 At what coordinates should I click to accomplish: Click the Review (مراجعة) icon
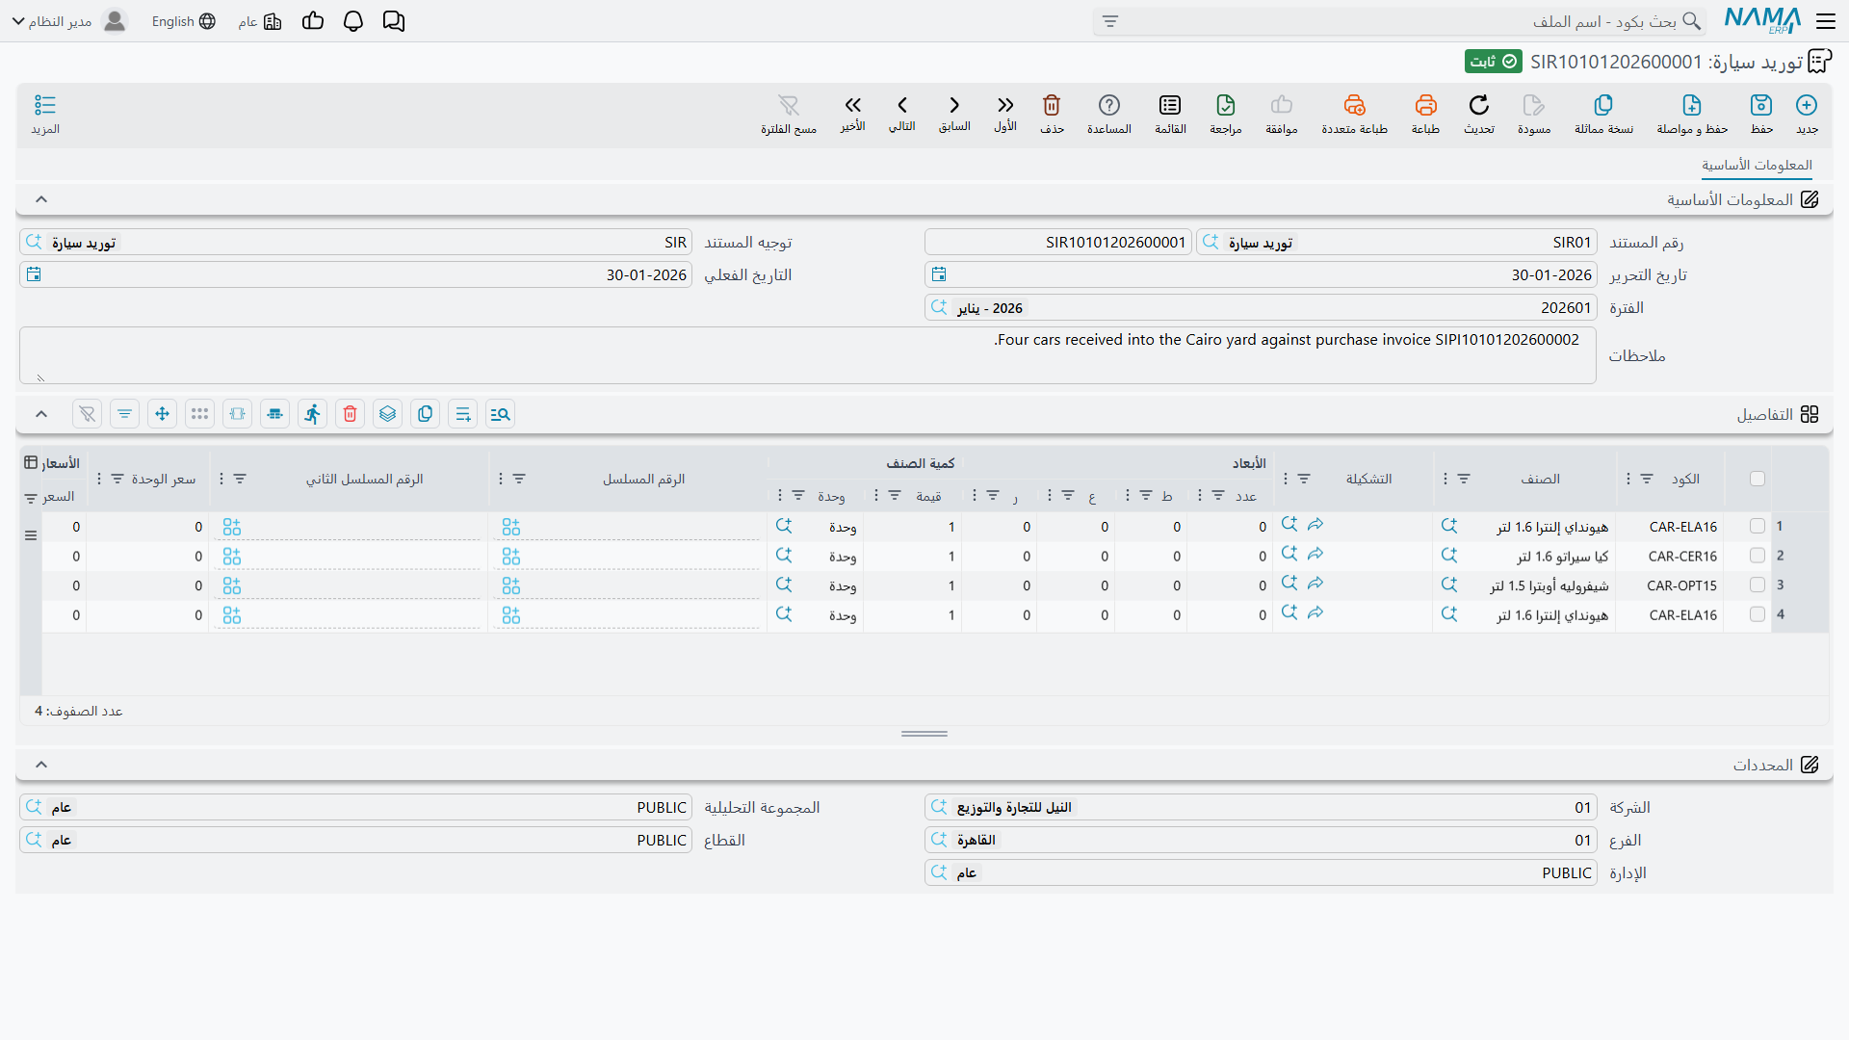coord(1226,105)
